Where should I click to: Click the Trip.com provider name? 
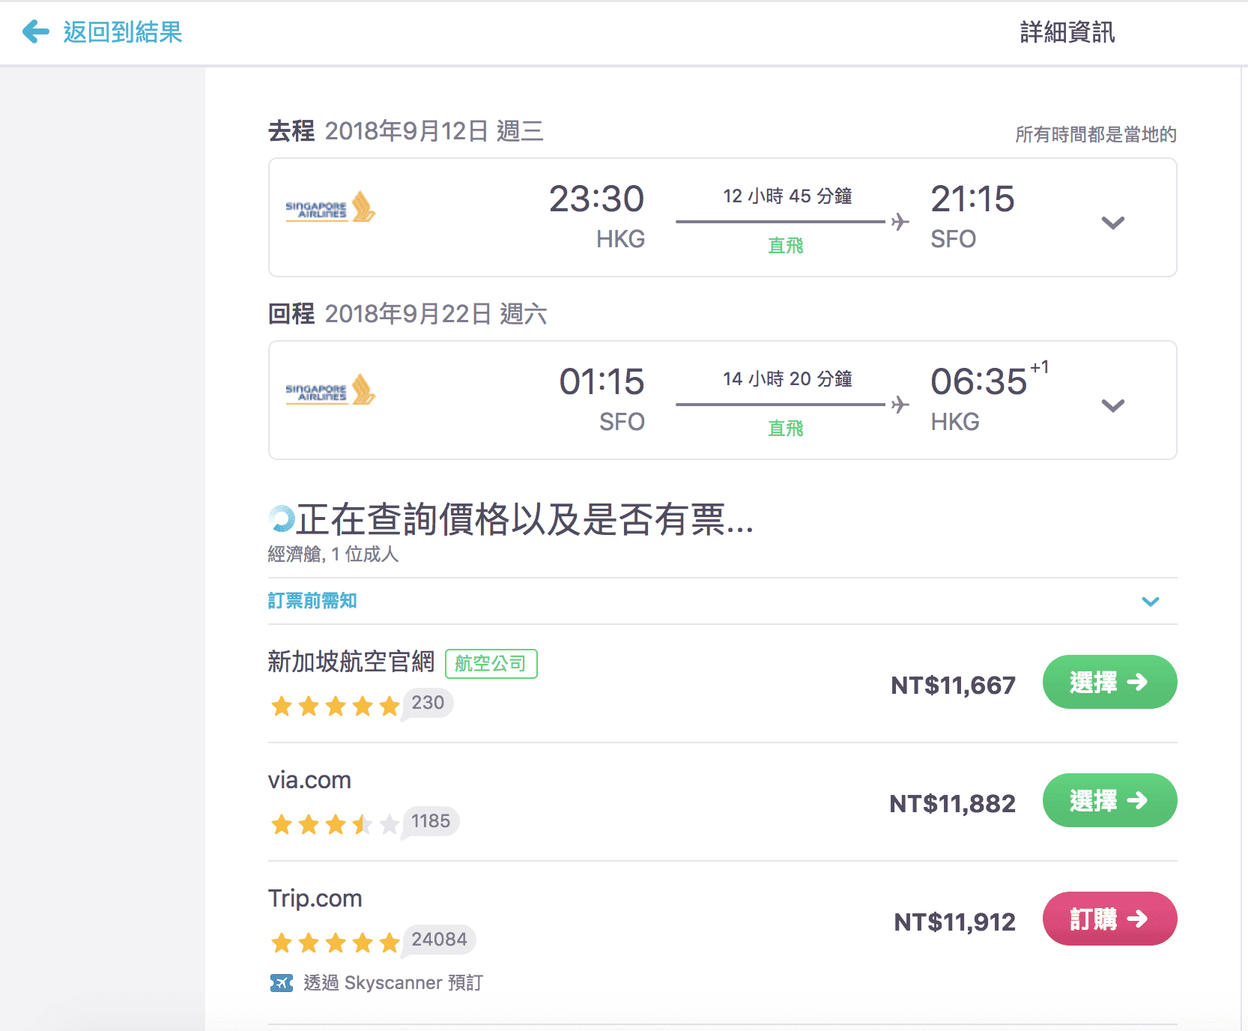click(x=315, y=898)
